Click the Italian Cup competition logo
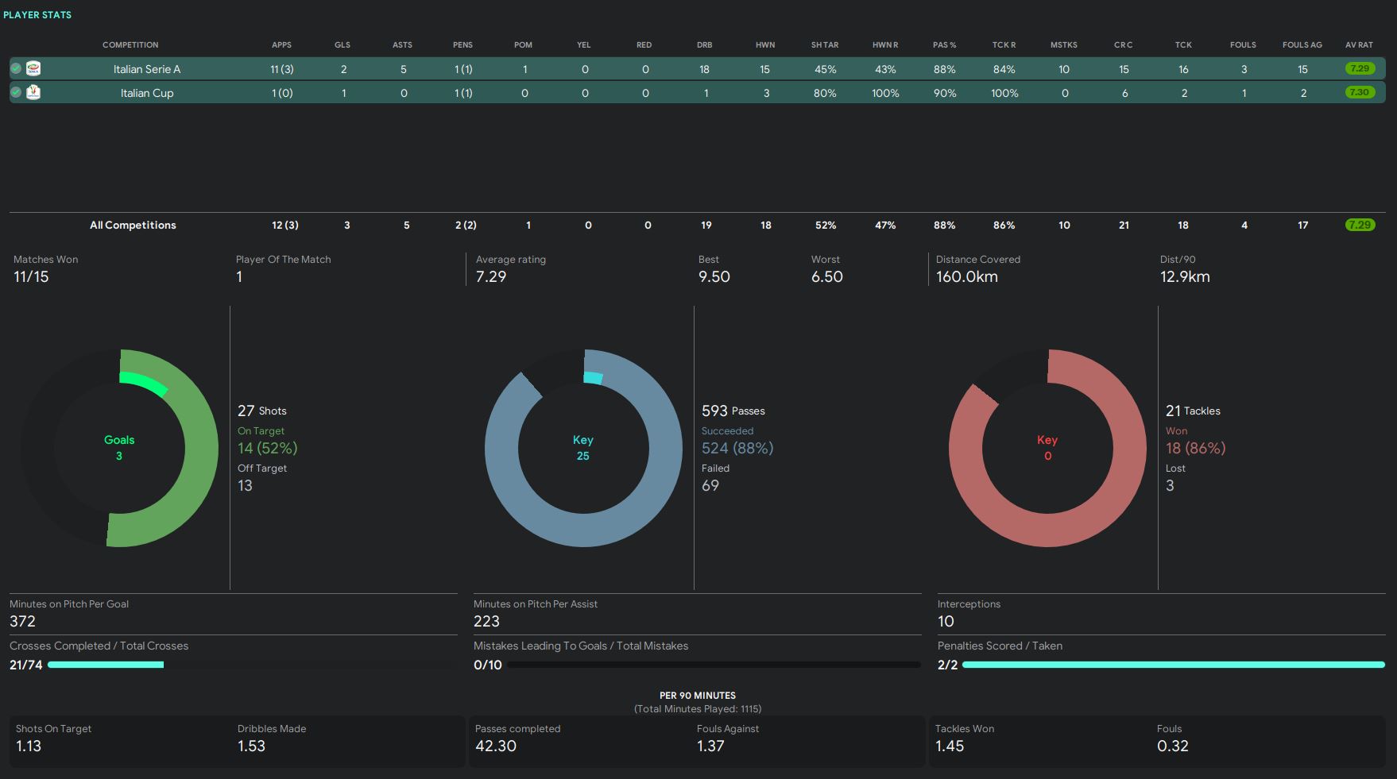1397x779 pixels. click(x=33, y=93)
